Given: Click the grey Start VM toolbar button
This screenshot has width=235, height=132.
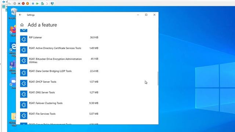Looking at the screenshot, I should pos(15,3).
